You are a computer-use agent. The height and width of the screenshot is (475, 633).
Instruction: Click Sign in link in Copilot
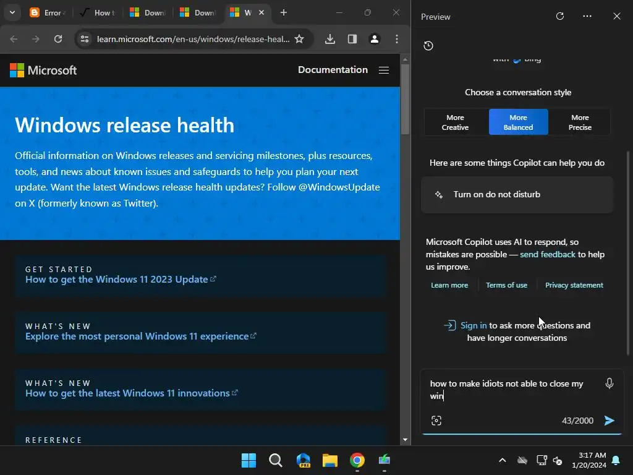(474, 325)
